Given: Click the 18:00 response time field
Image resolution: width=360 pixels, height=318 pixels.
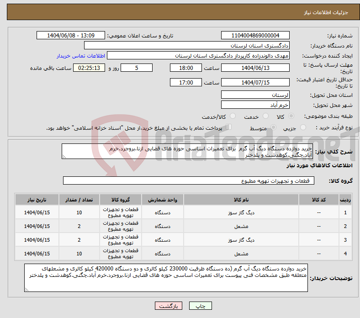Looking at the screenshot, I should [185, 68].
